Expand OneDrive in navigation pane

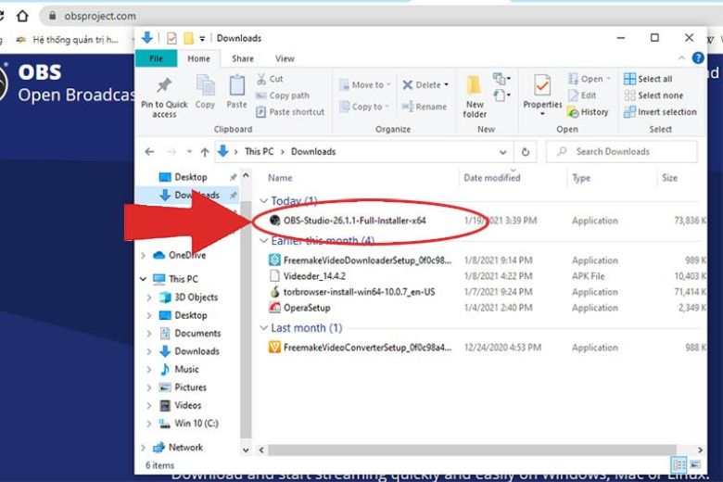pos(143,255)
